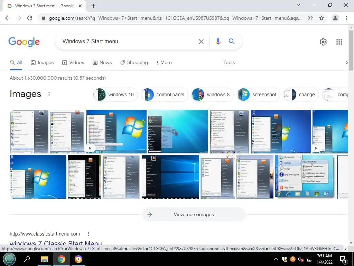
Task: Open the Windows Start button
Action: coord(9,259)
